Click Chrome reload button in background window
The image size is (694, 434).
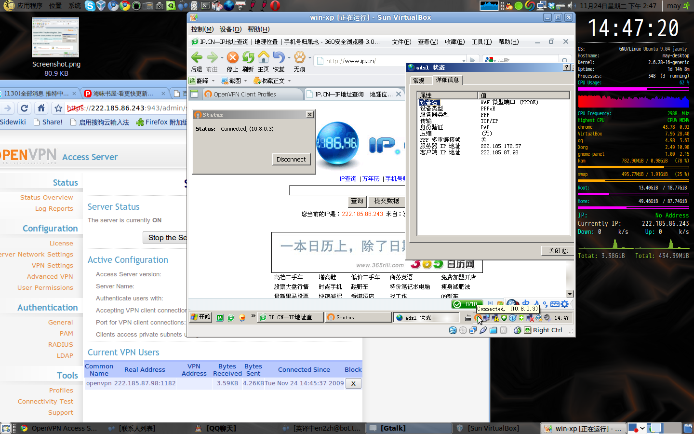[x=25, y=108]
